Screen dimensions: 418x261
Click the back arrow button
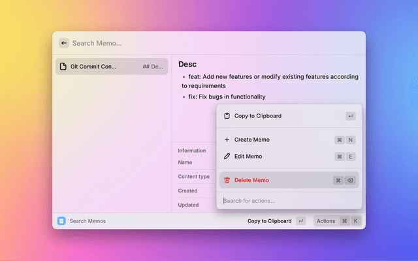64,43
